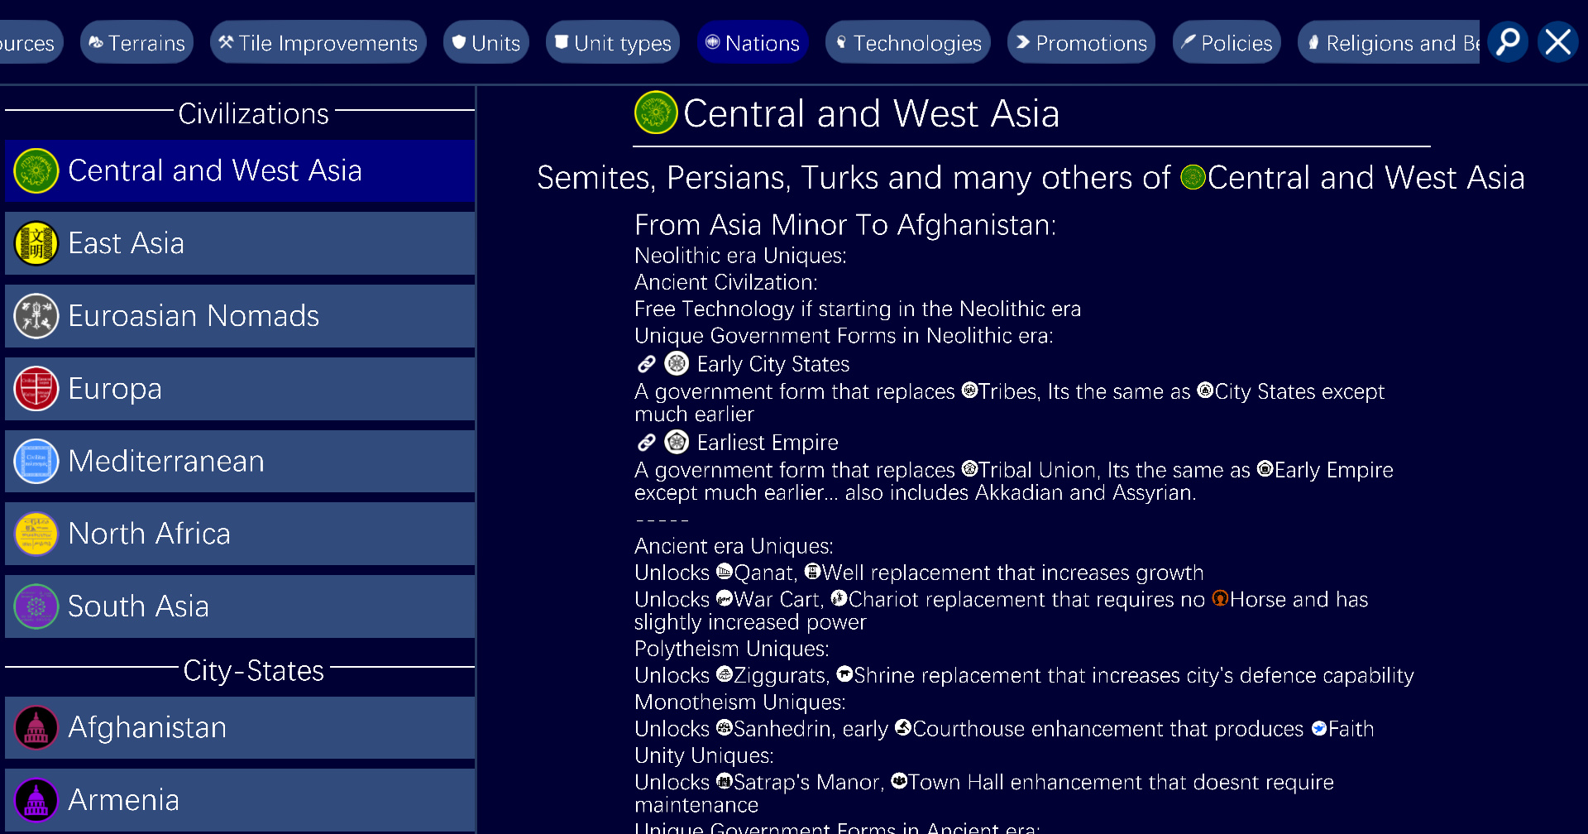
Task: Click the chain link icon beside Earliest Empire
Action: click(647, 443)
